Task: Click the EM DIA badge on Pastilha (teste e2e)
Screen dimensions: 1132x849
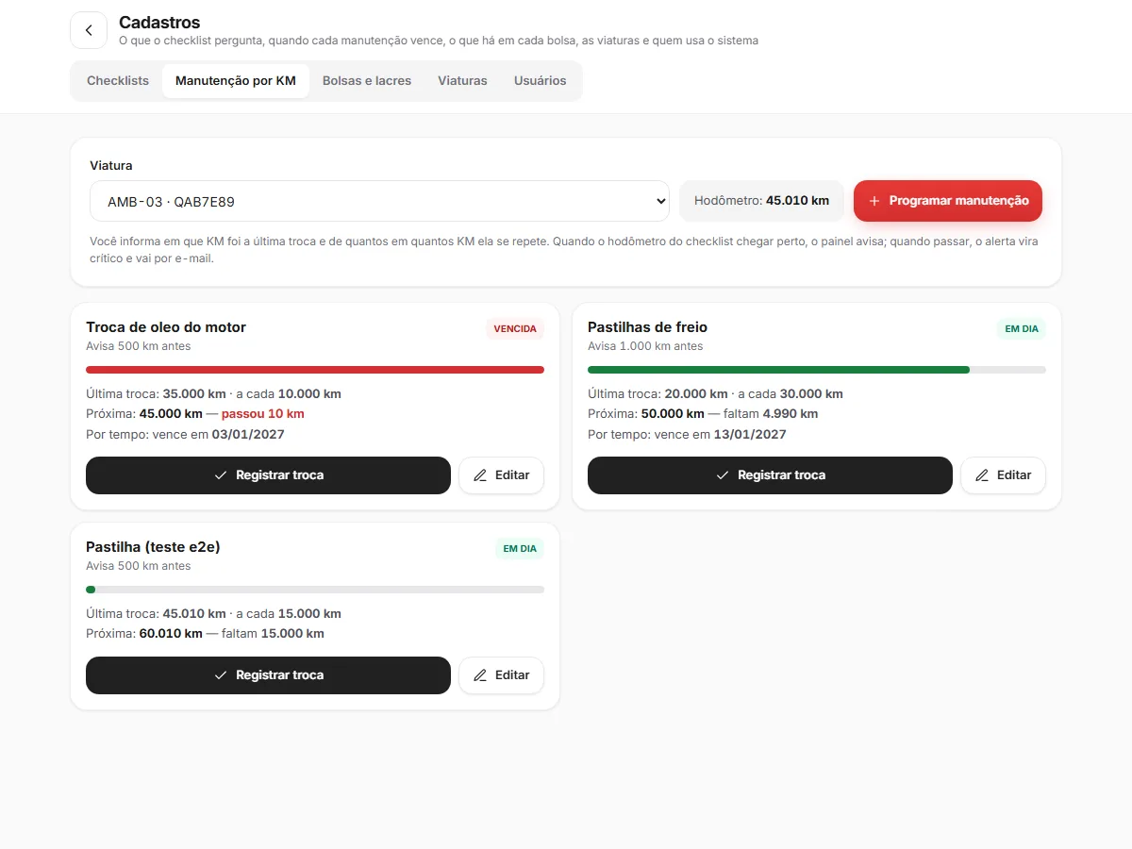Action: [x=520, y=549]
